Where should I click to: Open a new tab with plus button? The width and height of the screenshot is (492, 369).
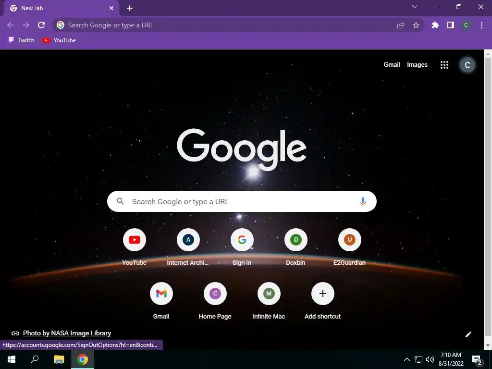point(130,8)
